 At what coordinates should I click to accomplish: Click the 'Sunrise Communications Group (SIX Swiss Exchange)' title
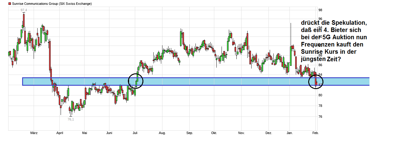52,4
